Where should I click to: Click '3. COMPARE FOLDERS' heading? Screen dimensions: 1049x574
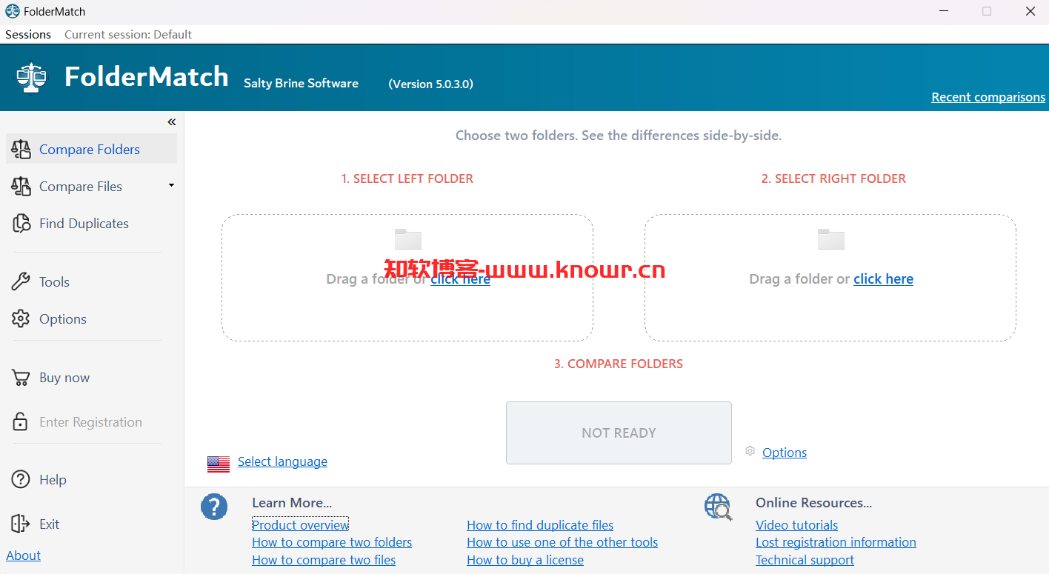[619, 364]
